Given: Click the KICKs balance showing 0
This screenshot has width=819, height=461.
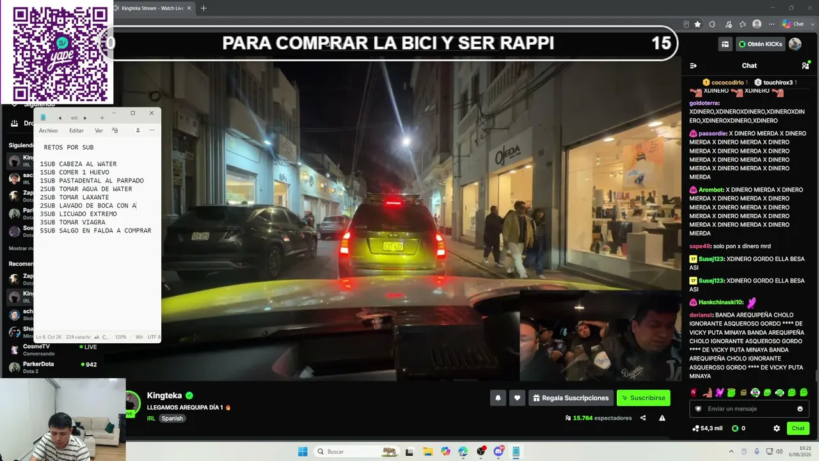Looking at the screenshot, I should 738,428.
